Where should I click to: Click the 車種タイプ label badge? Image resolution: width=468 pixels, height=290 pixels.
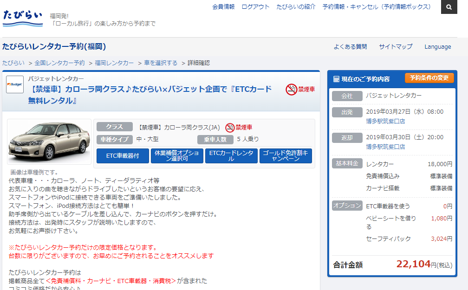point(115,139)
